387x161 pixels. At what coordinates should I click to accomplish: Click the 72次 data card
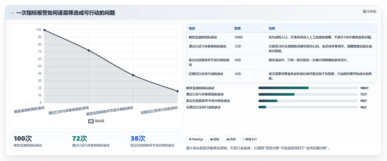96,141
